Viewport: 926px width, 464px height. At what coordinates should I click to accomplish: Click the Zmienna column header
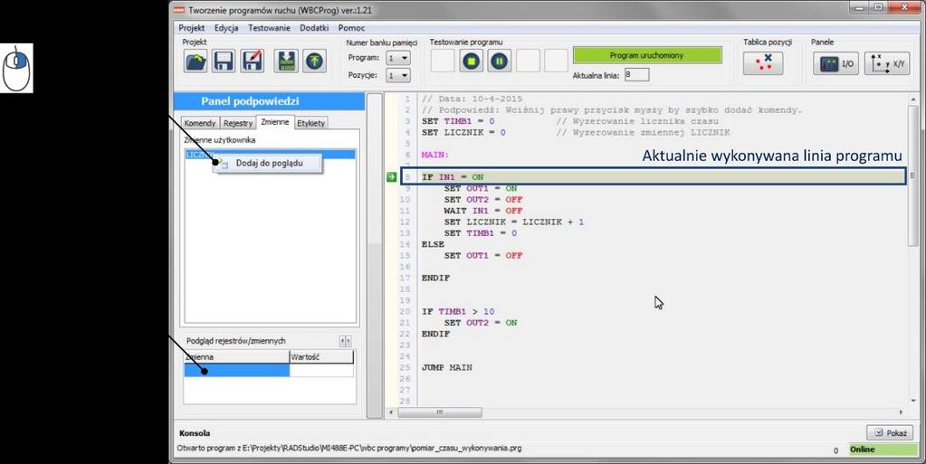(236, 356)
